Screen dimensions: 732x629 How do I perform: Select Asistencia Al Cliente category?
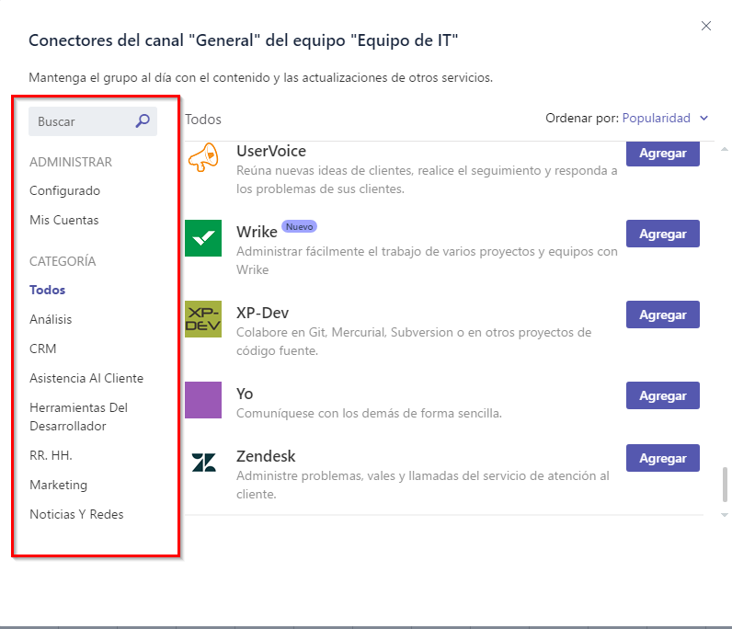[x=86, y=378]
